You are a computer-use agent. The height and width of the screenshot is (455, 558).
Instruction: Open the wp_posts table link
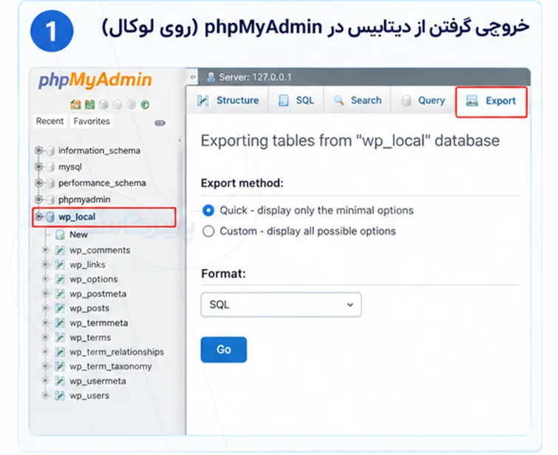[x=89, y=309]
